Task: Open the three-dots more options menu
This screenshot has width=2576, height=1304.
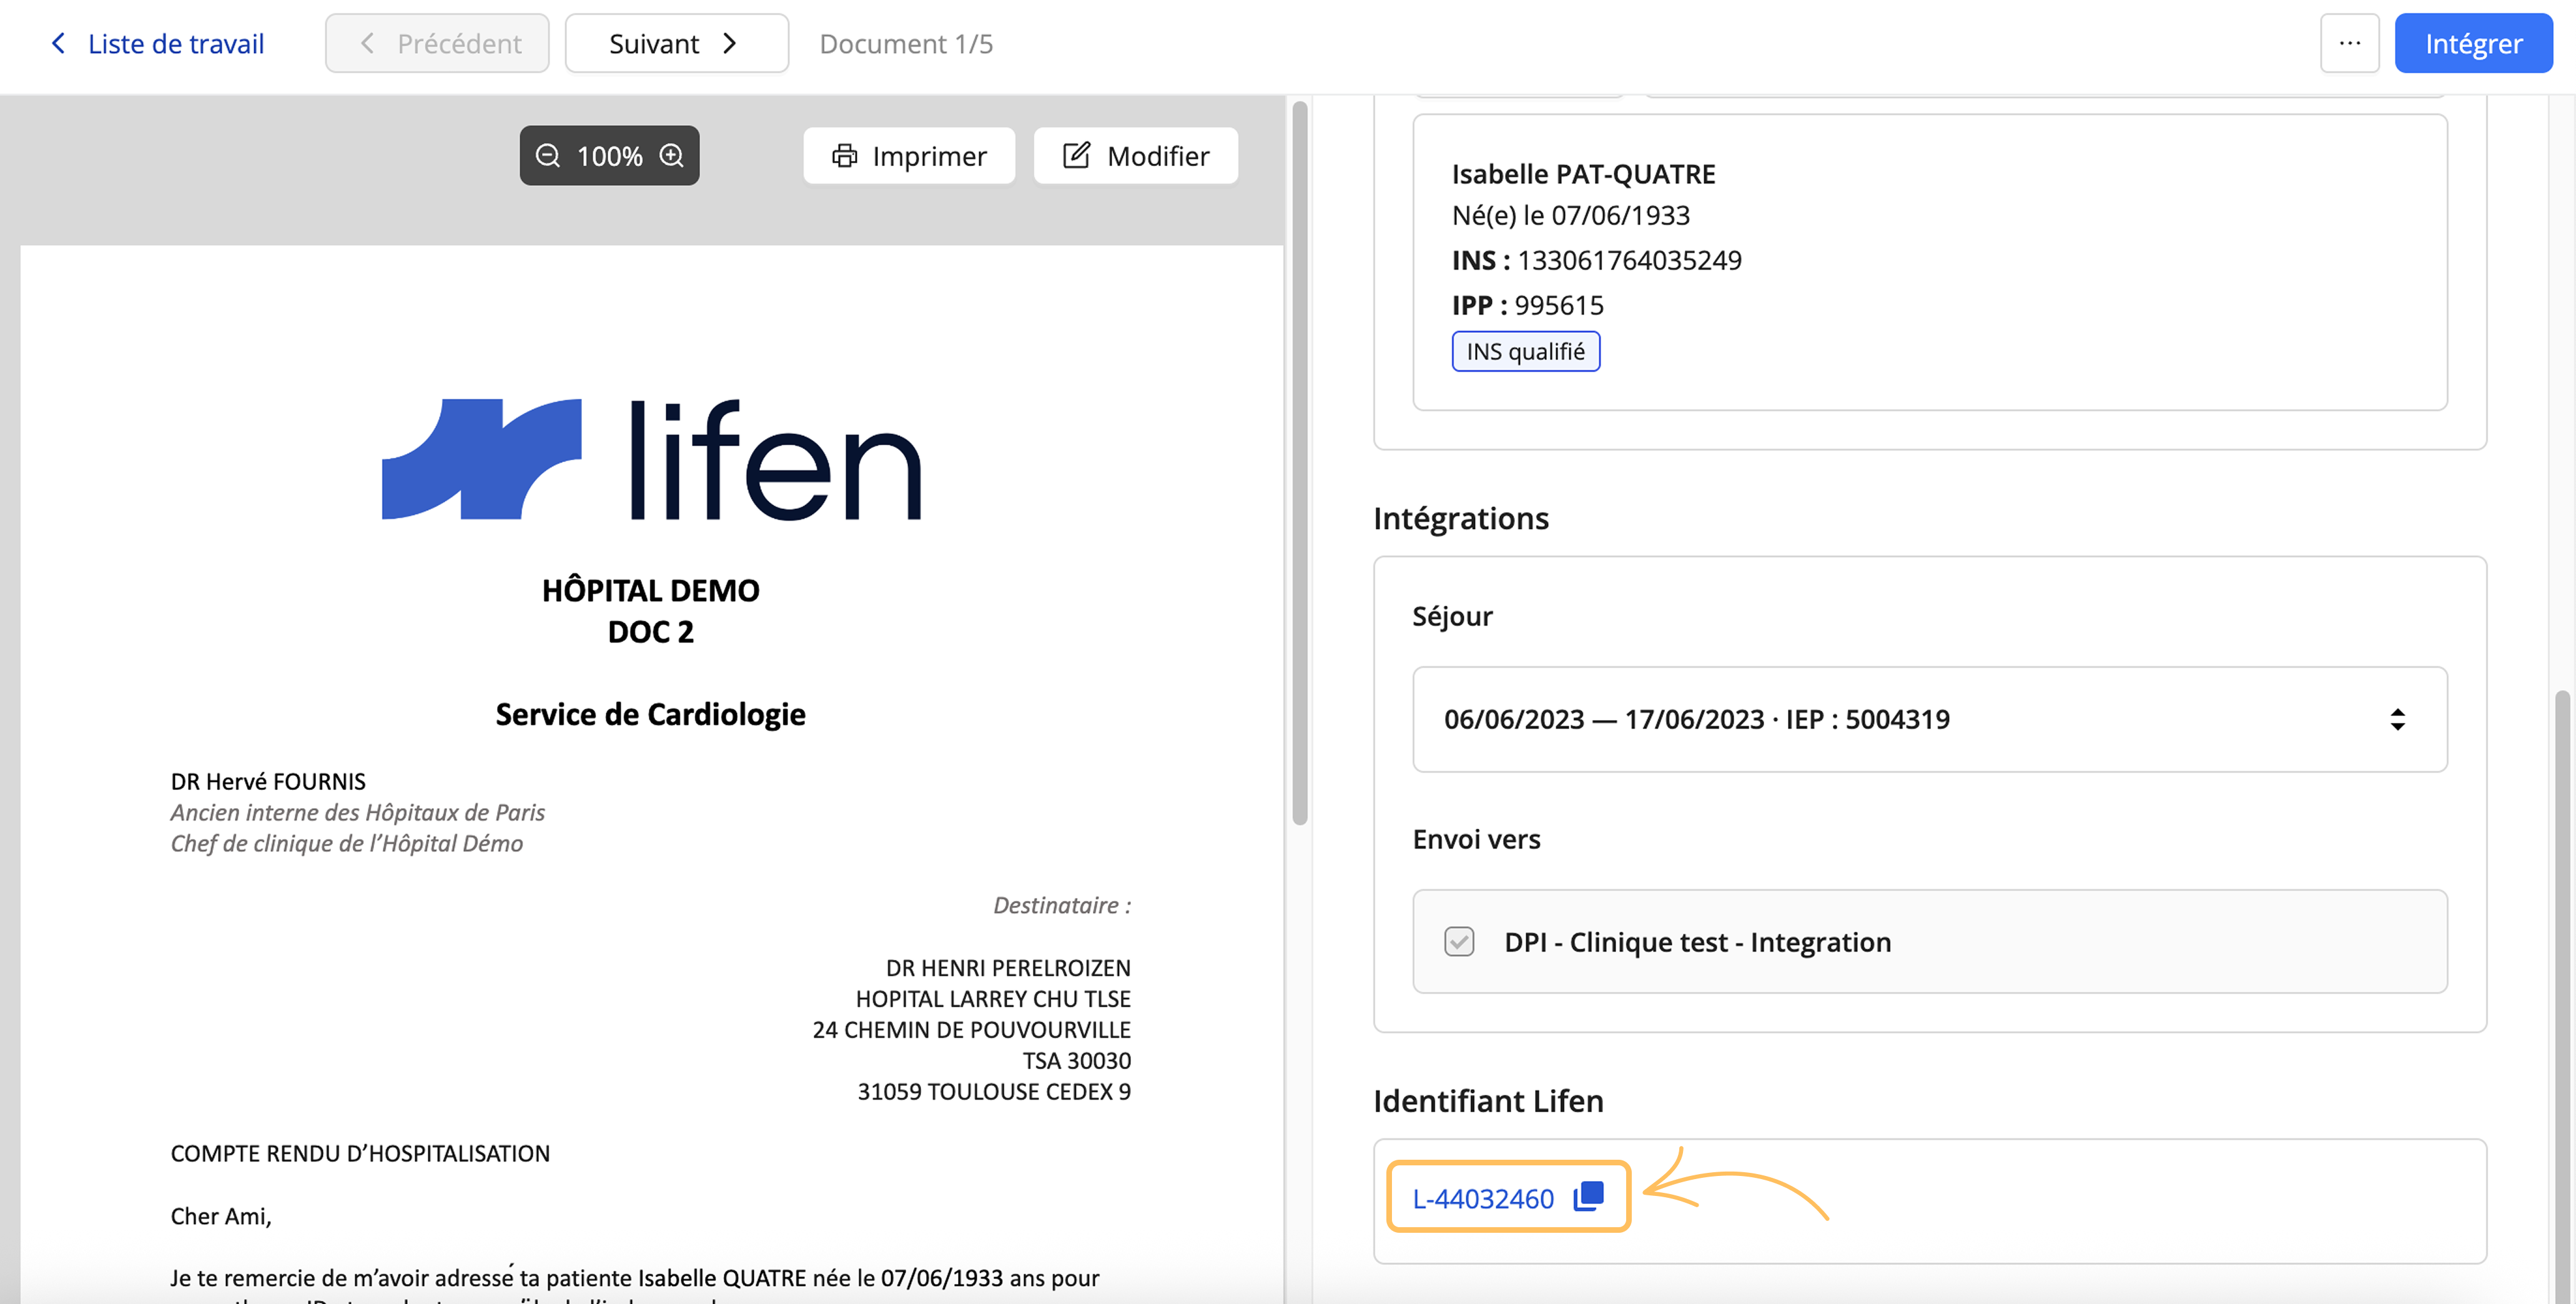Action: tap(2349, 43)
